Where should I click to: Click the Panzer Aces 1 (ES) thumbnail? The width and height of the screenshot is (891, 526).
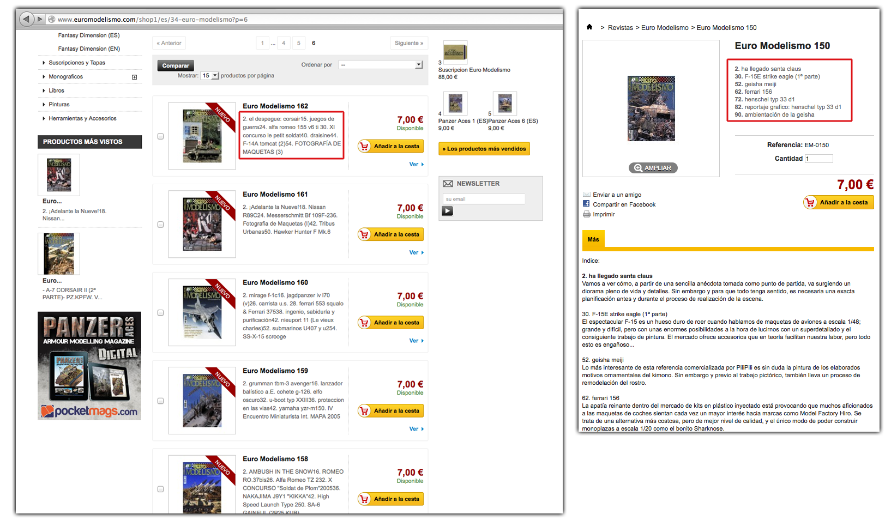point(455,103)
